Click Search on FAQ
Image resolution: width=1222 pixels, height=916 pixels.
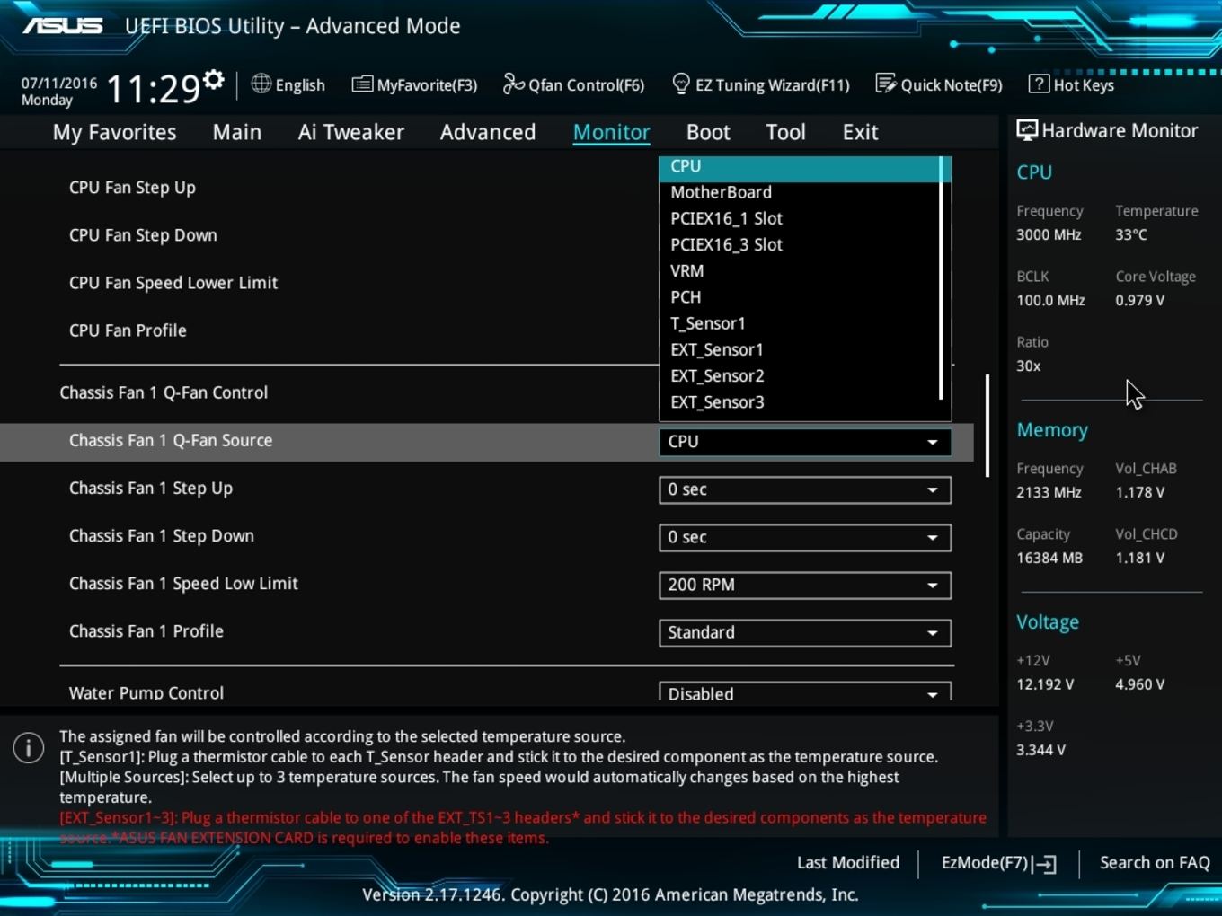pos(1155,863)
